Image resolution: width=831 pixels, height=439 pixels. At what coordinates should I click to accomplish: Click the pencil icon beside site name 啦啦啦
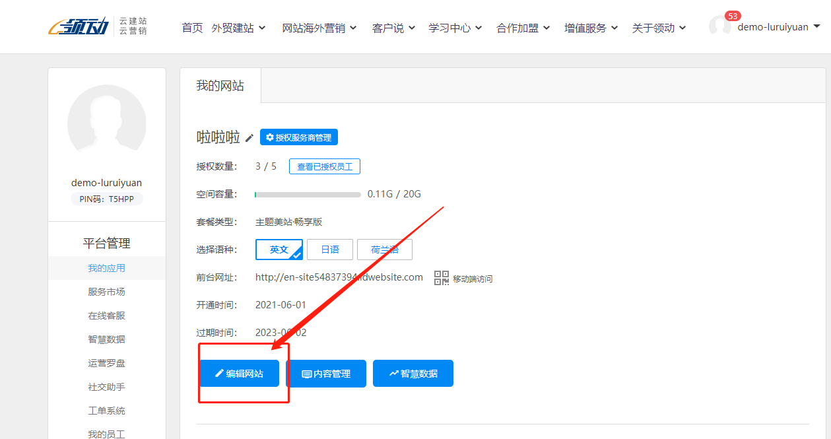click(x=249, y=138)
